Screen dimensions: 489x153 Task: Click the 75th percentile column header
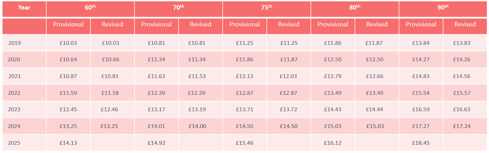click(x=266, y=8)
